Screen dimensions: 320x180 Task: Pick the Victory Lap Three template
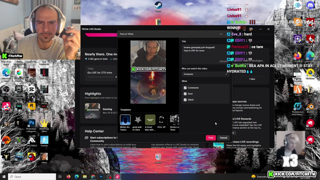click(174, 123)
